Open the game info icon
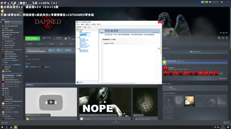The width and height of the screenshot is (231, 129). coord(223,38)
